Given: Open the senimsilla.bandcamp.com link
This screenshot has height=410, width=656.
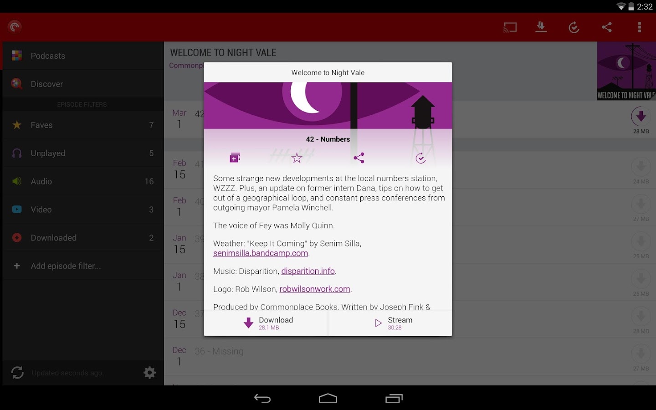Looking at the screenshot, I should tap(261, 253).
